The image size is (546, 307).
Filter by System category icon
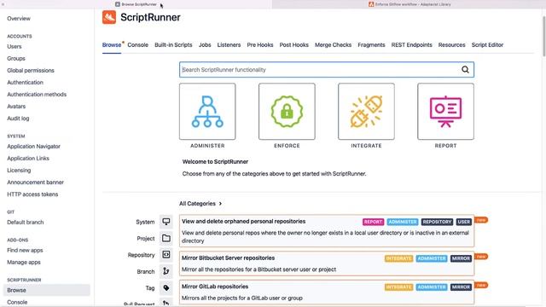[x=166, y=222]
